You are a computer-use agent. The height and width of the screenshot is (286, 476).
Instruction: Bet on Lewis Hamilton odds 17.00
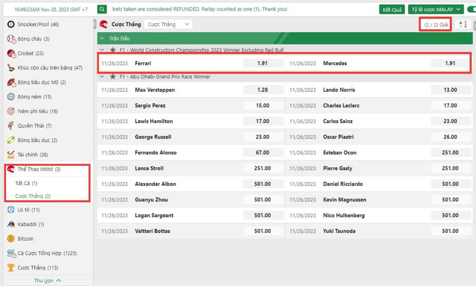[263, 121]
